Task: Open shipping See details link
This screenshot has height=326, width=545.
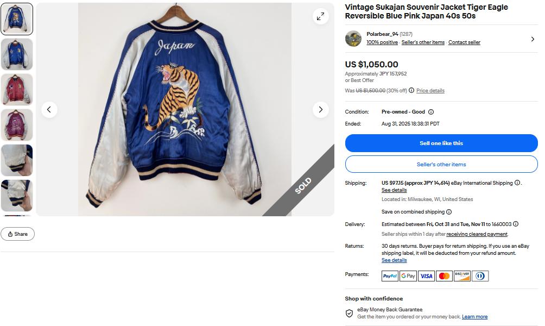Action: 394,190
